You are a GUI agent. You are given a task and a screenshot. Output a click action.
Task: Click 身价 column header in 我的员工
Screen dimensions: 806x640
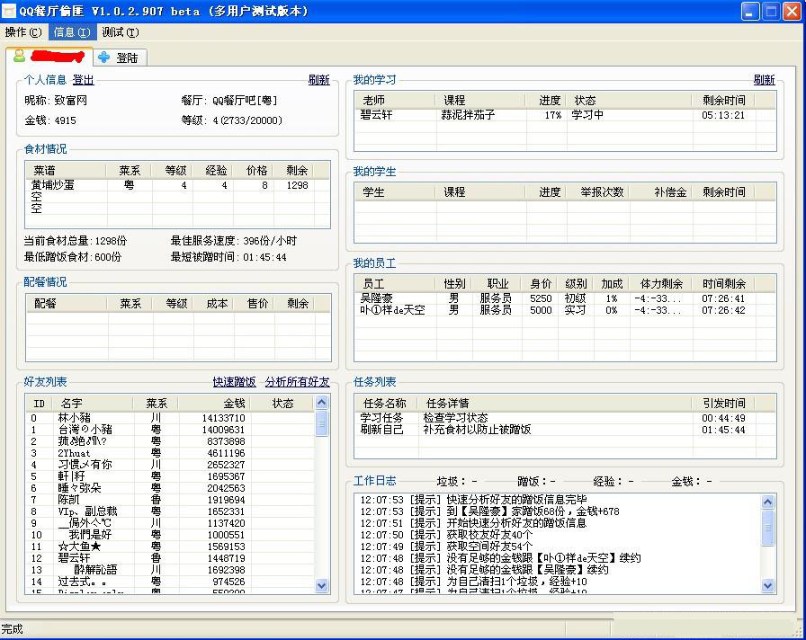[540, 283]
